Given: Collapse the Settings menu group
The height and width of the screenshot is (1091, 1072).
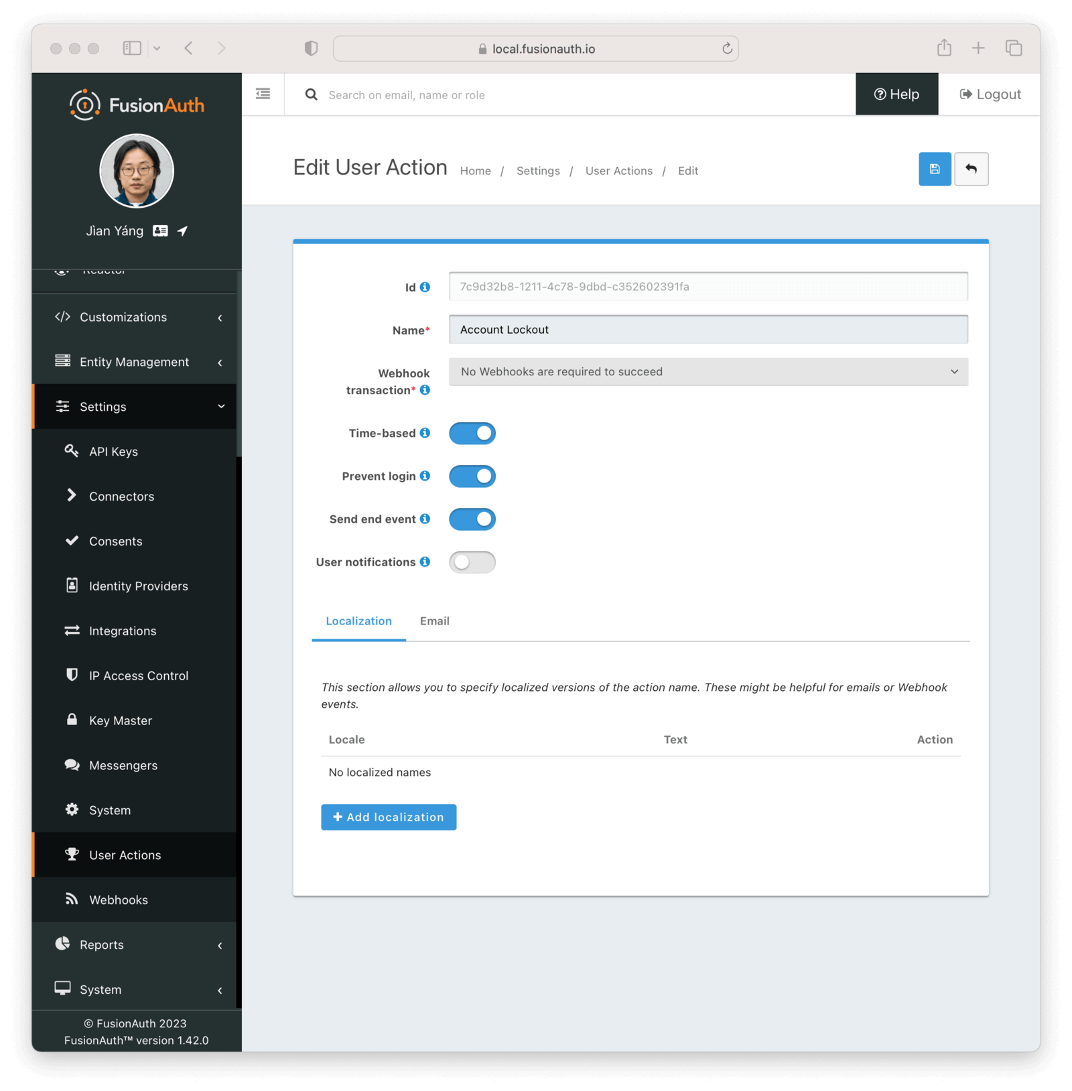Looking at the screenshot, I should (103, 406).
